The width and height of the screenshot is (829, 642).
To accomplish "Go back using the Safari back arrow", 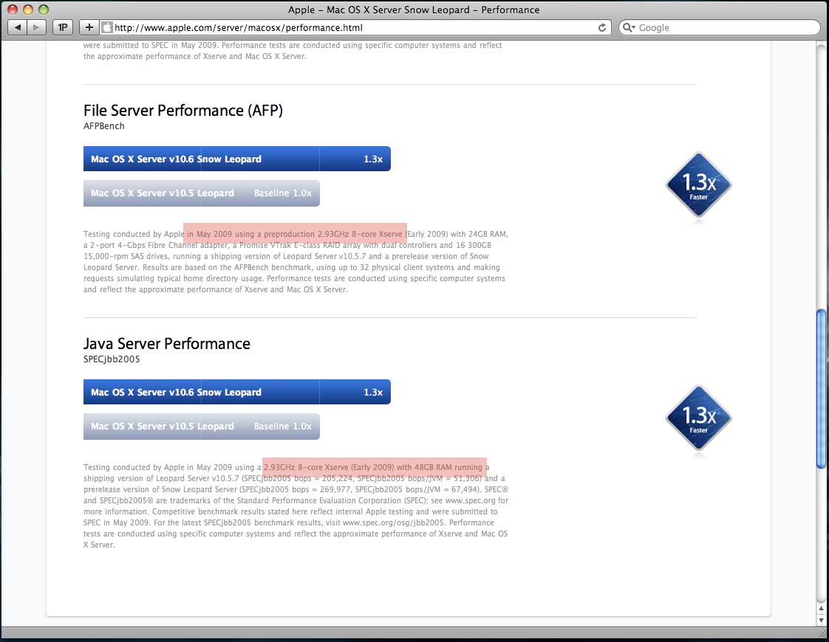I will click(x=18, y=27).
